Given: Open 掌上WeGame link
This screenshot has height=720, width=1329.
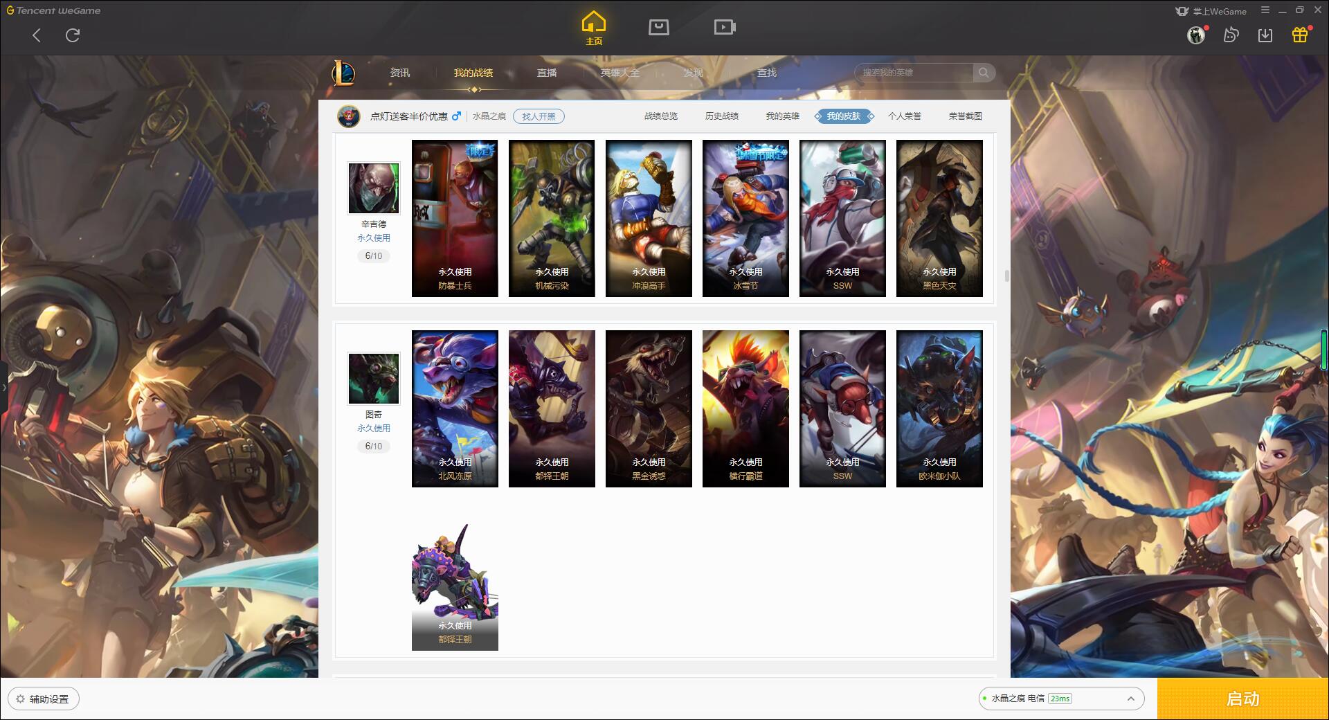Looking at the screenshot, I should pyautogui.click(x=1211, y=11).
